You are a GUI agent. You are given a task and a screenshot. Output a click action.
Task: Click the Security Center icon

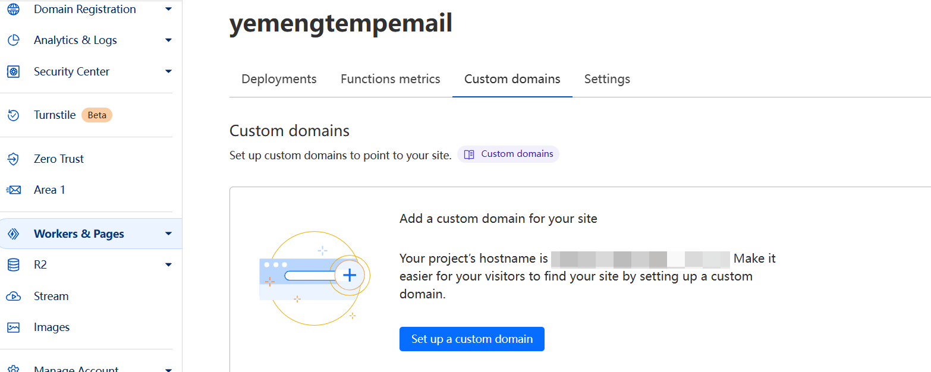pyautogui.click(x=13, y=72)
